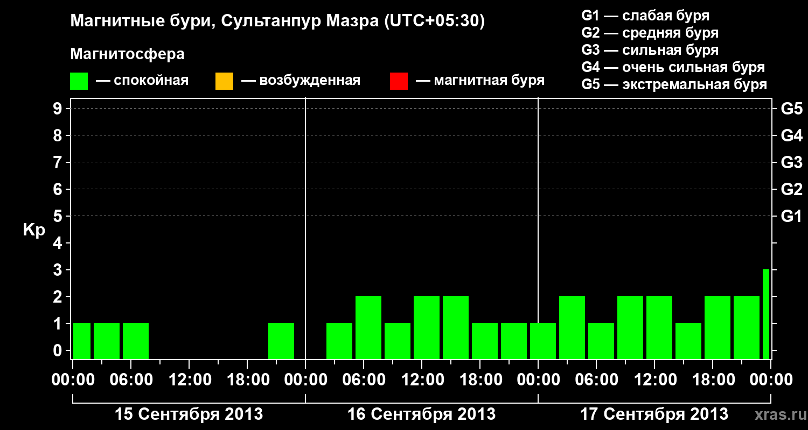Screen dimensions: 808x430
Task: Click the 'G2' label on right axis
Action: click(791, 190)
